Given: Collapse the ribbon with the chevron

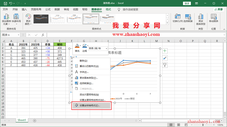Looking at the screenshot, I should (x=224, y=29).
